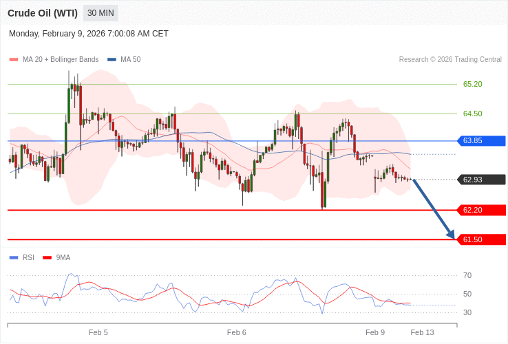Image resolution: width=508 pixels, height=344 pixels.
Task: Select the blue 63.85 pivot price tag
Action: [481, 141]
